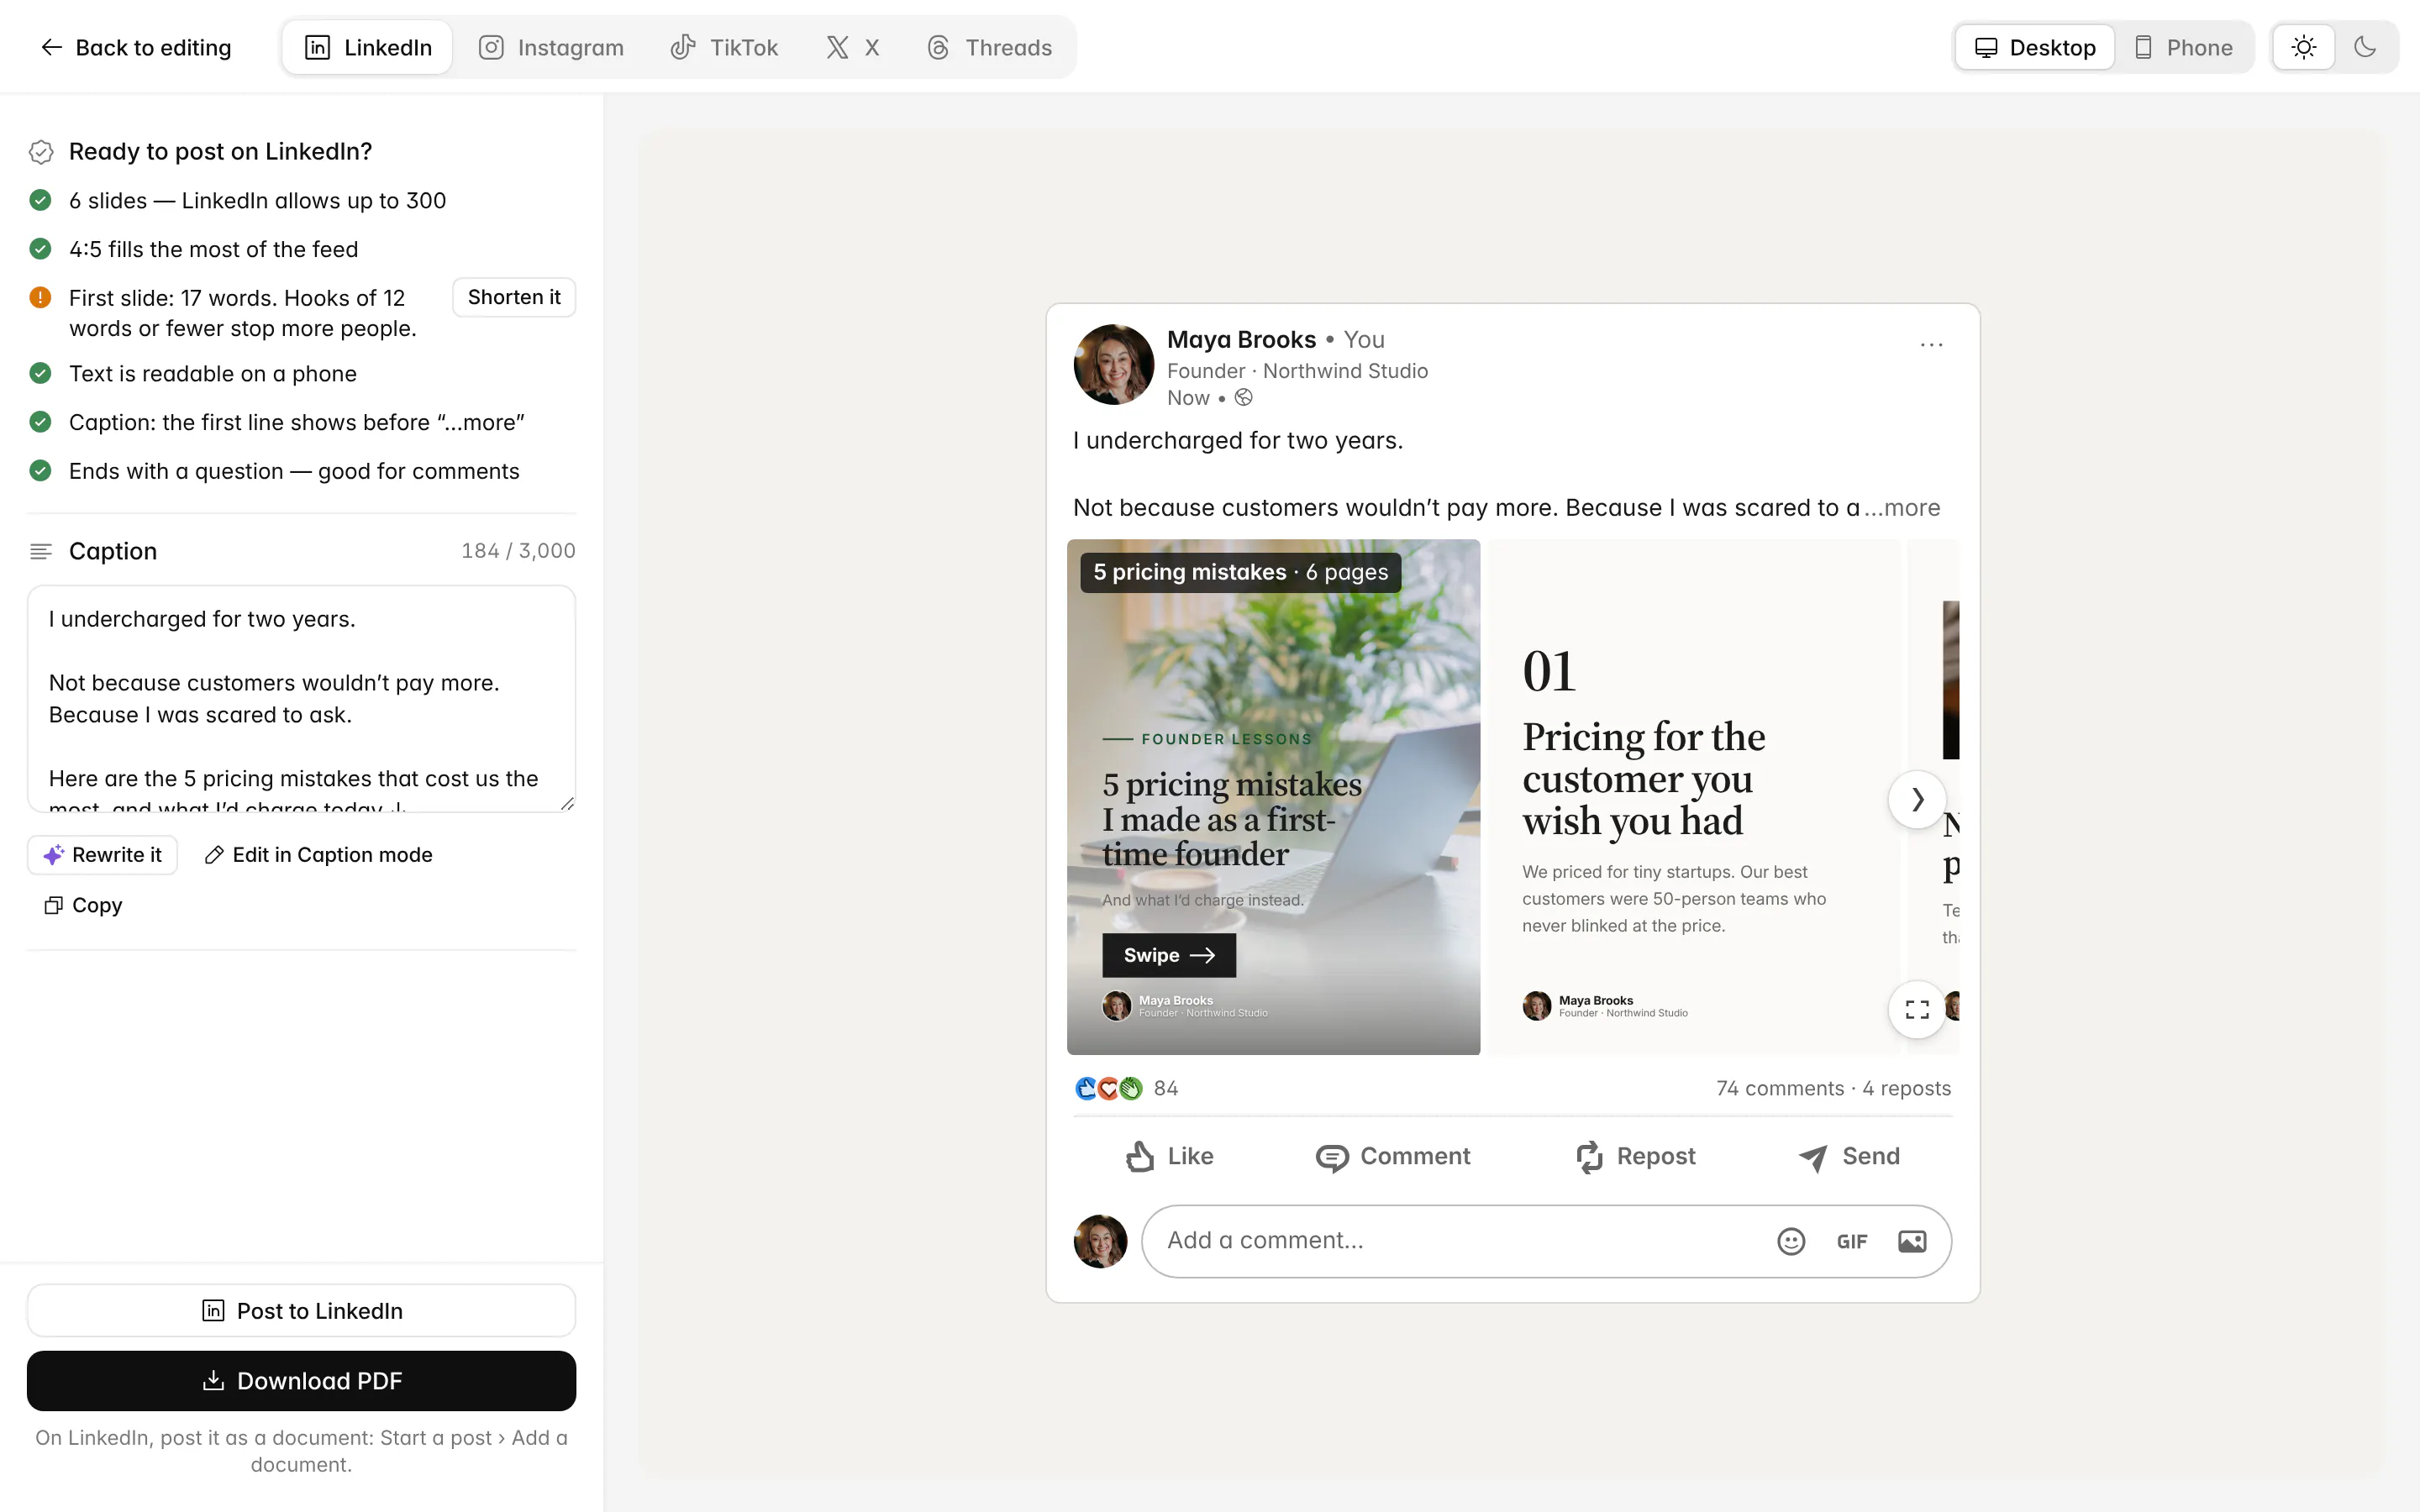The width and height of the screenshot is (2420, 1512).
Task: Click the Send paper plane icon
Action: [1813, 1157]
